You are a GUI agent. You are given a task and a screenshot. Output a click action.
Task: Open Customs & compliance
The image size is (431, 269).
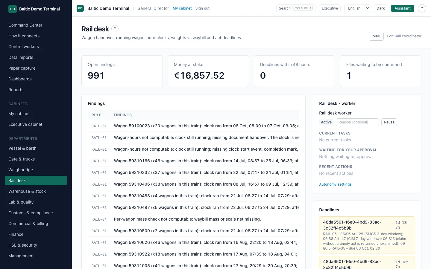(36, 213)
